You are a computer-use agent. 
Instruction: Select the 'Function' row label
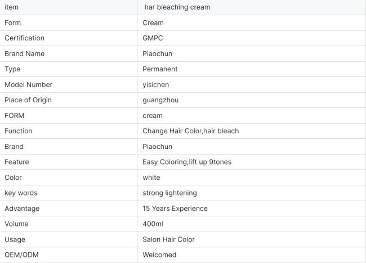pos(19,131)
